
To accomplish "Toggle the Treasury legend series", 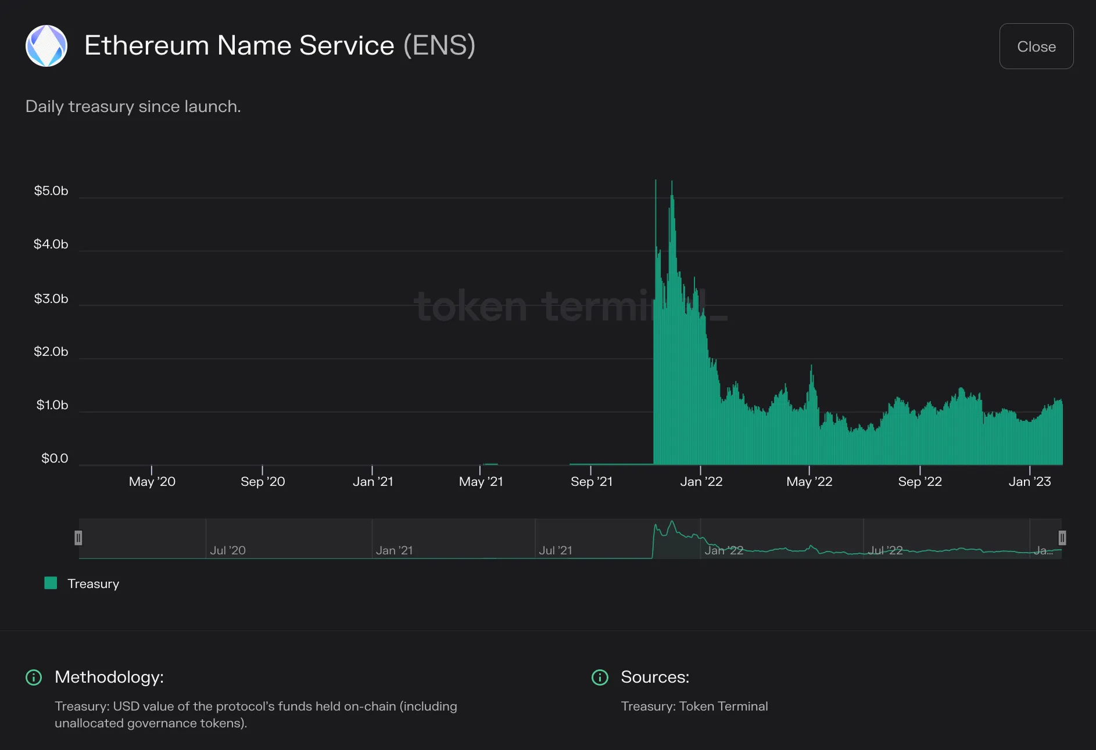I will (82, 583).
